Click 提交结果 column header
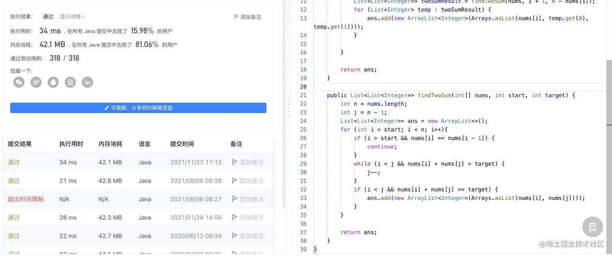Image resolution: width=612 pixels, height=256 pixels. pyautogui.click(x=20, y=144)
